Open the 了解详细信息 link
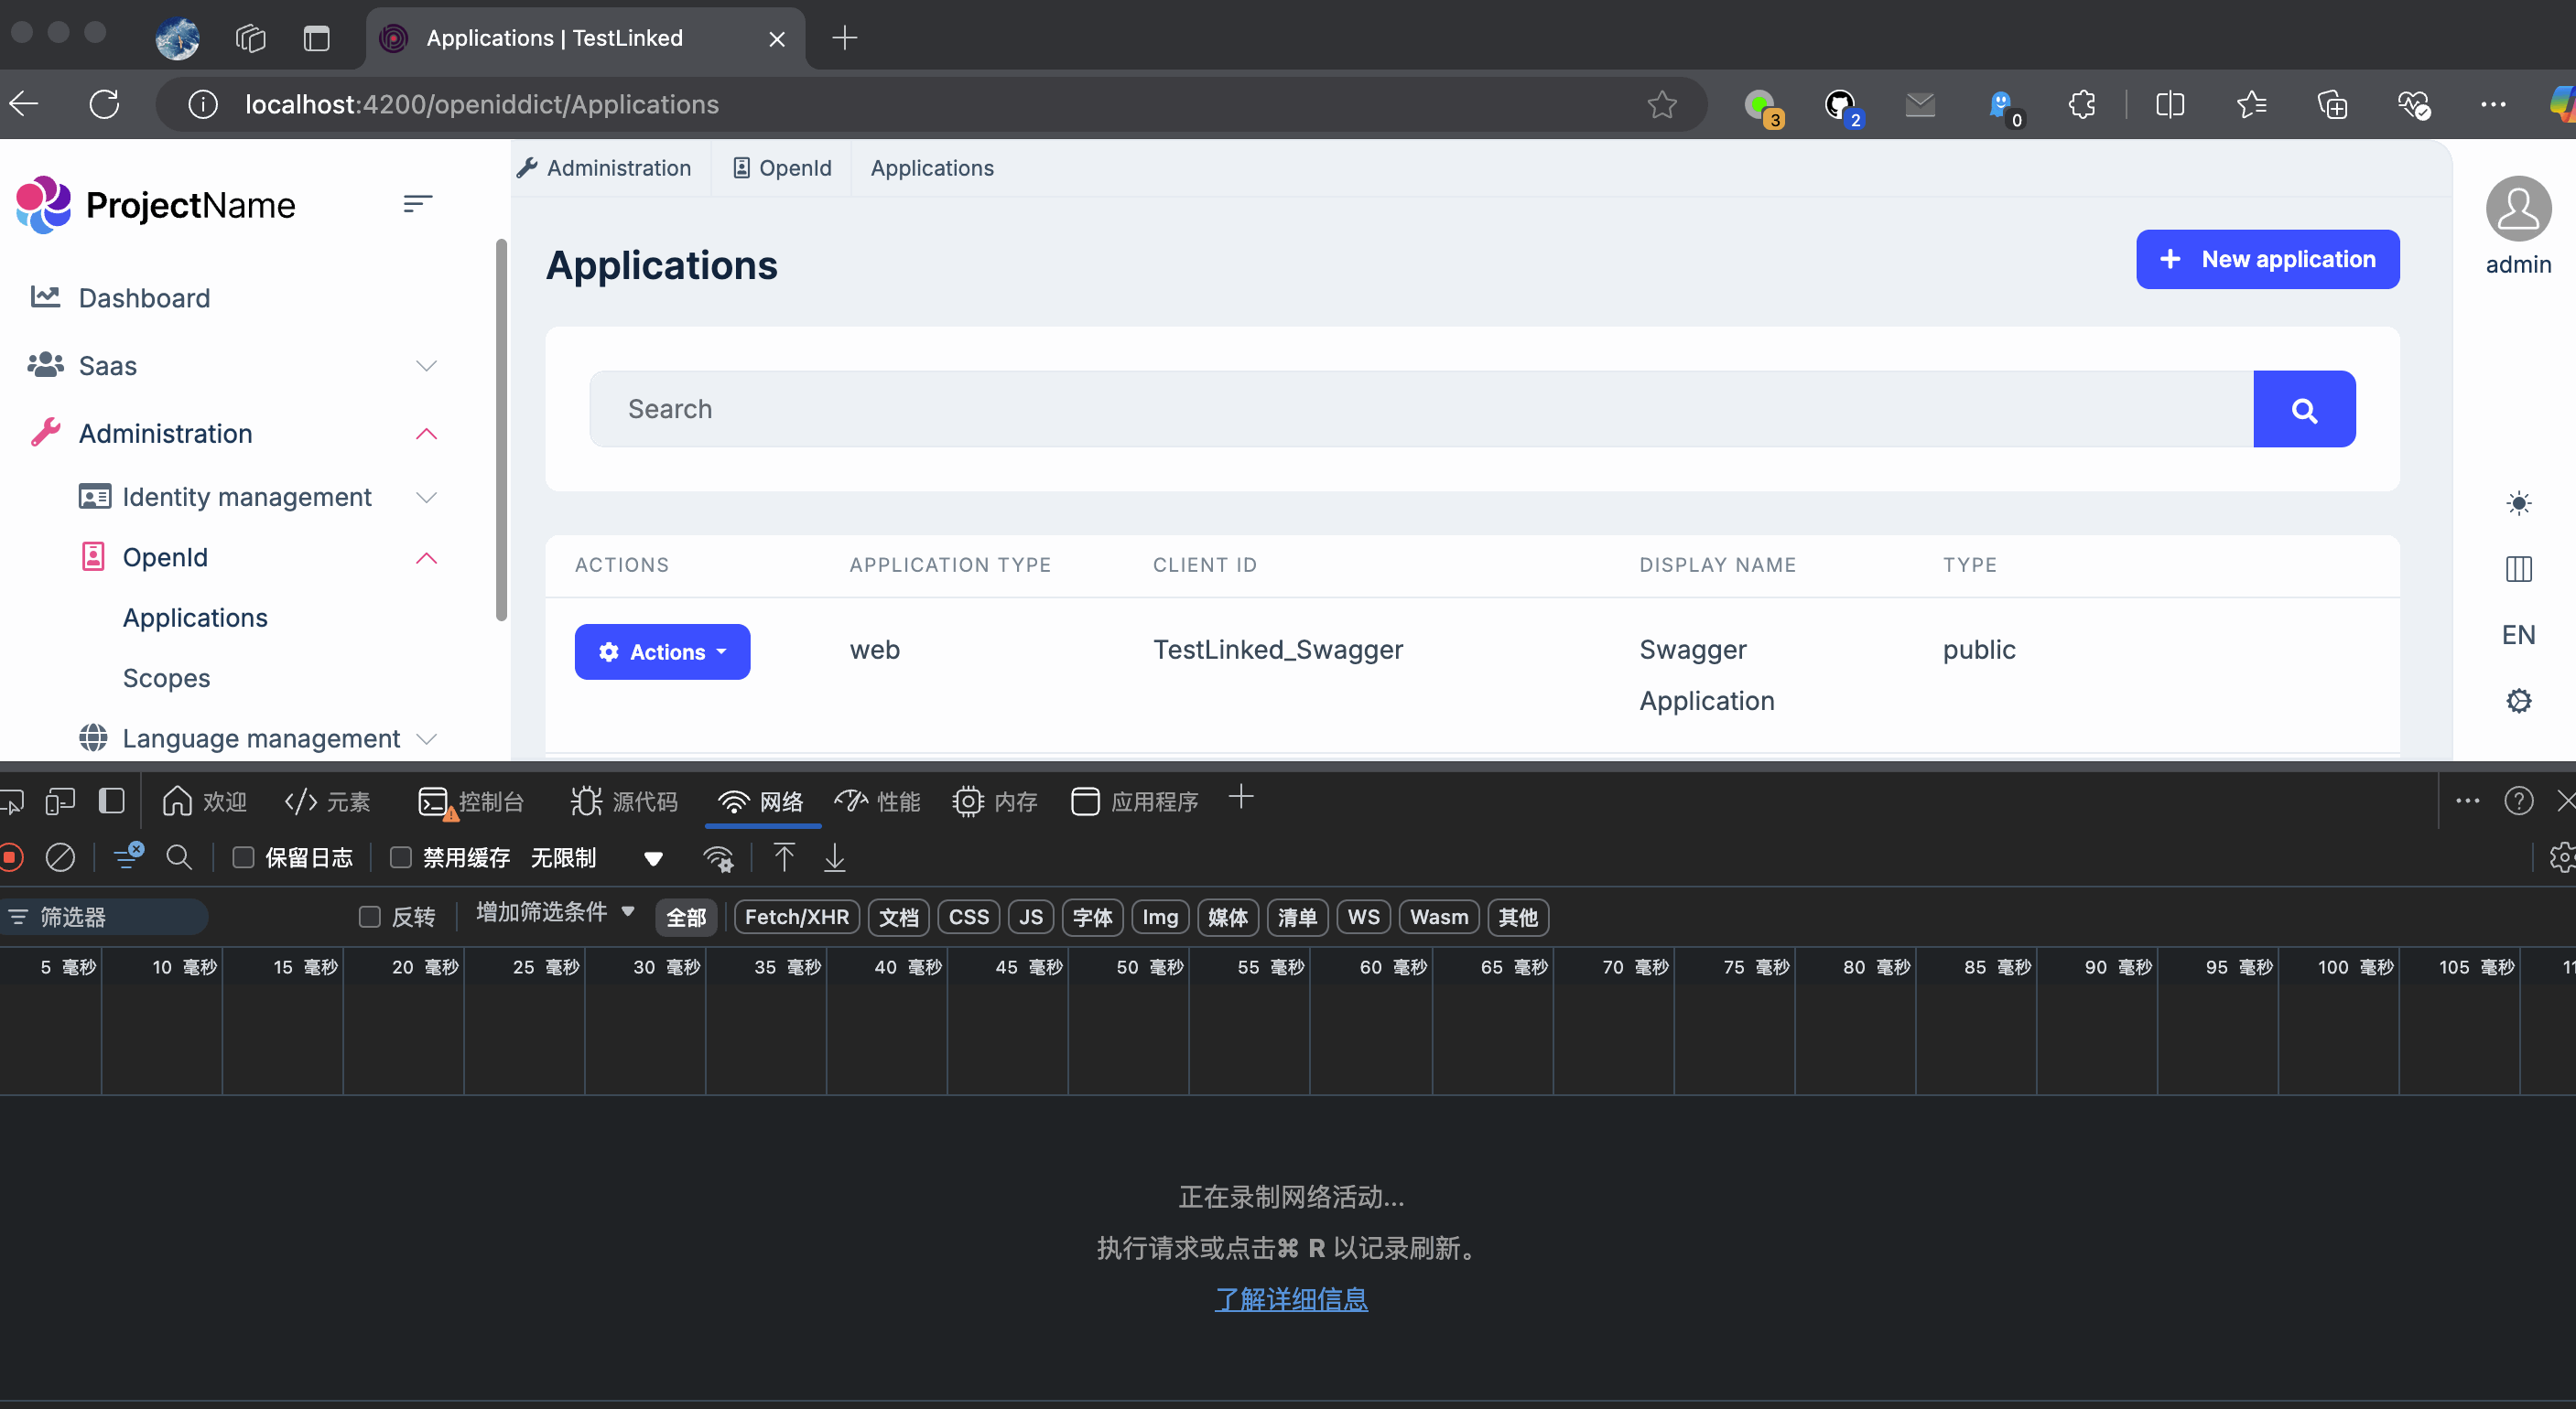The image size is (2576, 1409). 1290,1299
